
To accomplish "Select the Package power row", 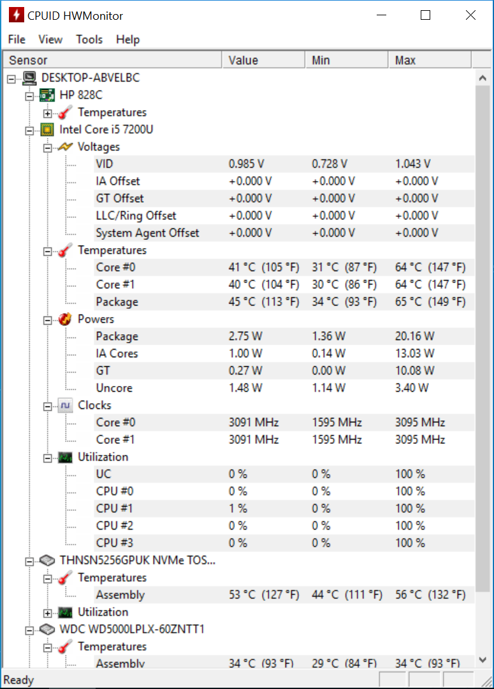I will [284, 337].
